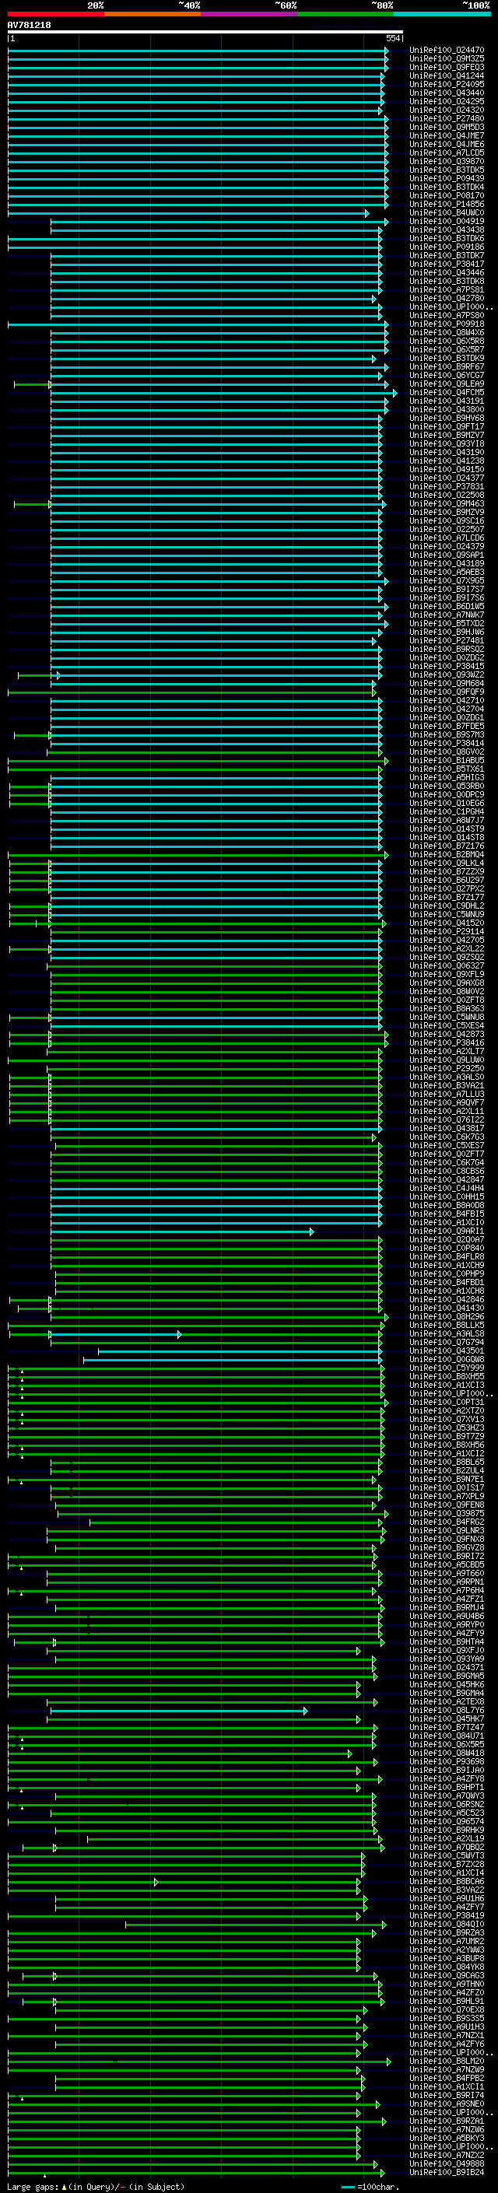Click the query end position 554
The image size is (498, 2193).
(392, 38)
